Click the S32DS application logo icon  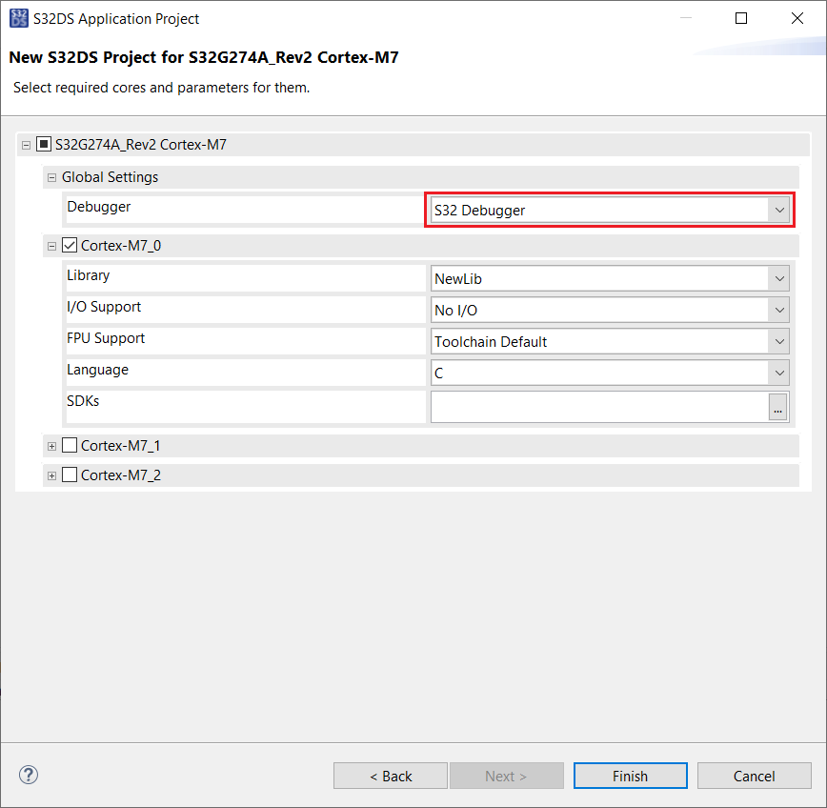tap(18, 18)
